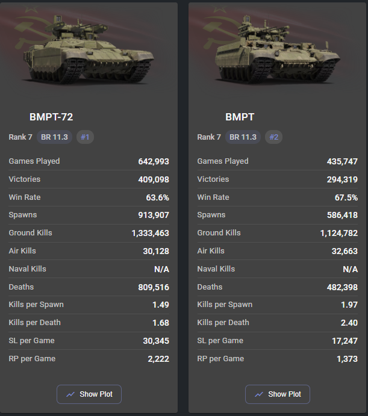Viewport: 368px width, 416px height.
Task: Select the BMPT RP per Game value 1,373
Action: tap(346, 359)
